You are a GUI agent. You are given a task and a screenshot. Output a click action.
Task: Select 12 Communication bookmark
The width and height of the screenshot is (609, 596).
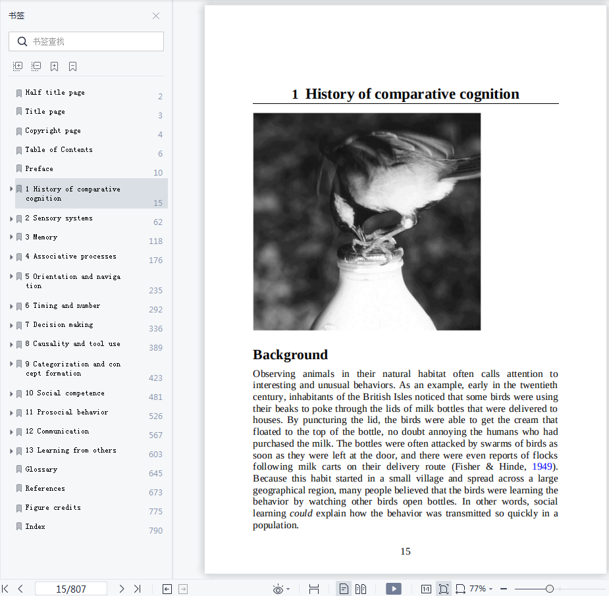pos(57,431)
